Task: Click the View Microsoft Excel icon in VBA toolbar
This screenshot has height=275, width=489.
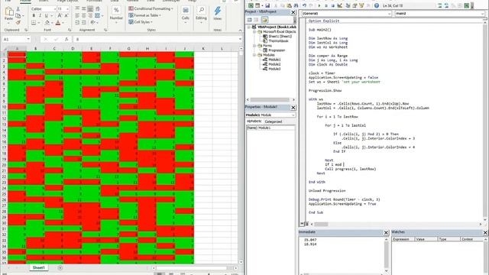Action: point(251,5)
